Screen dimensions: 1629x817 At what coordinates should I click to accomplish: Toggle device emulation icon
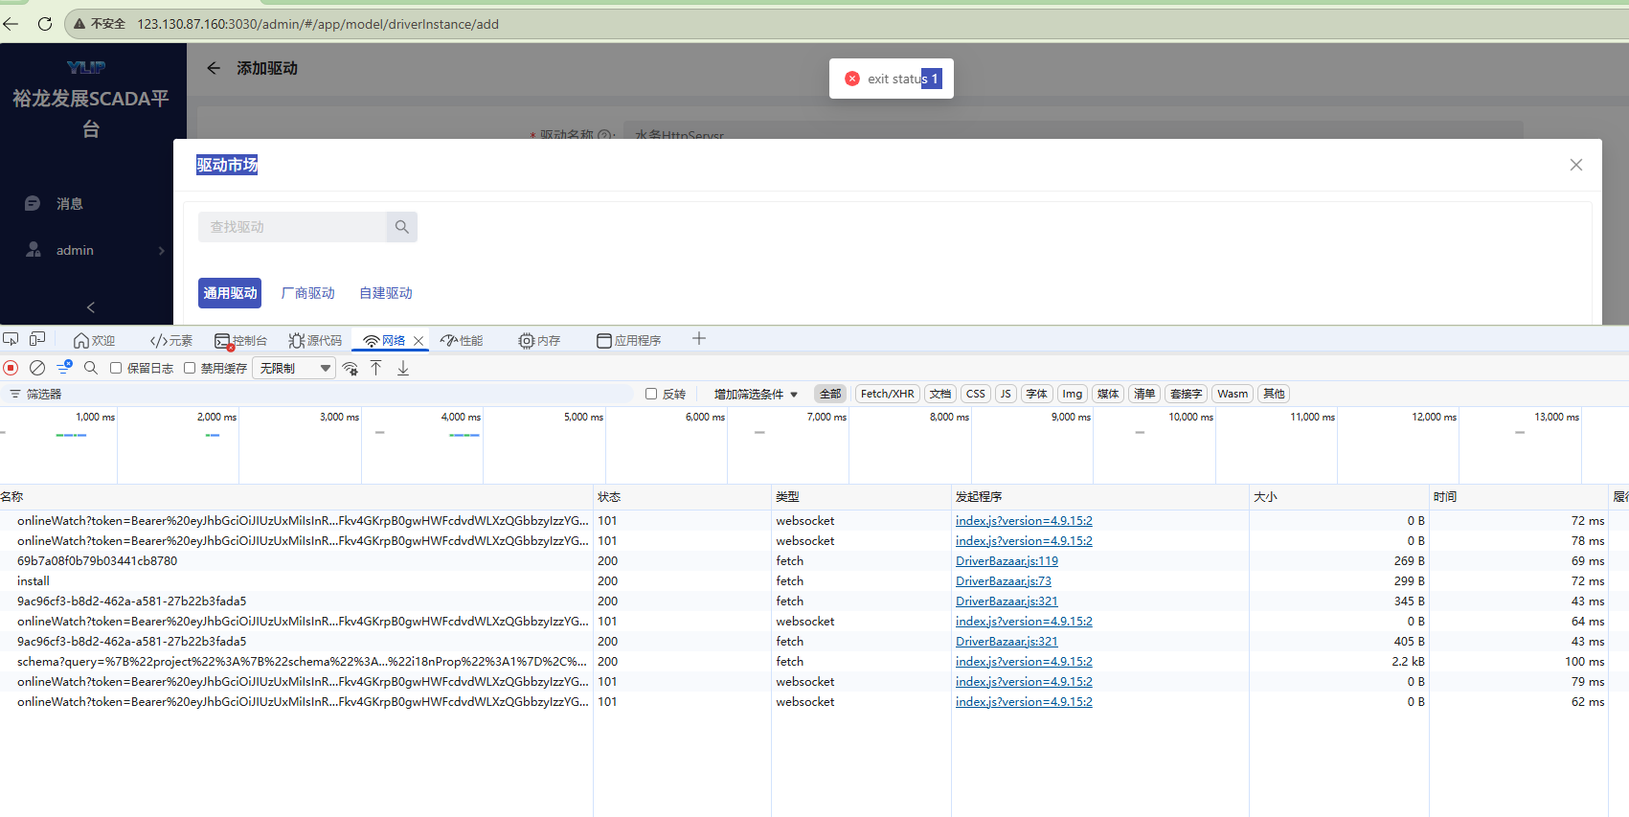(37, 339)
